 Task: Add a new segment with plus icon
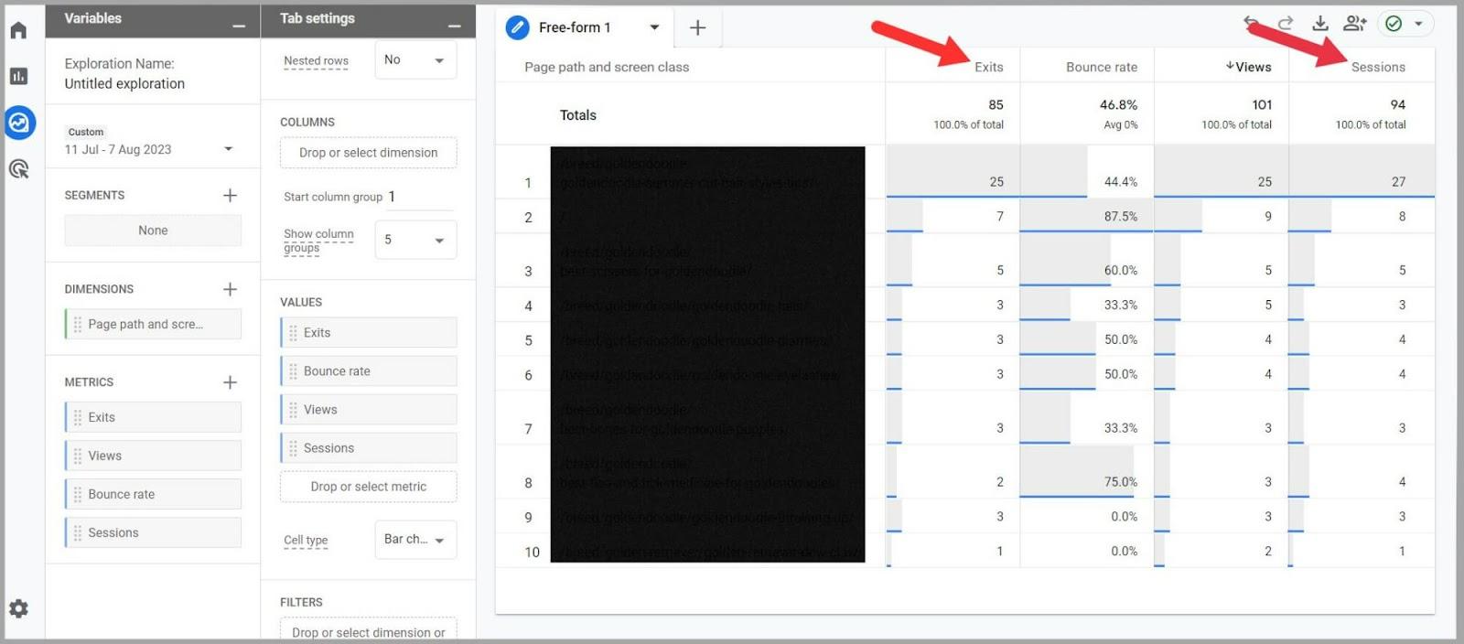pyautogui.click(x=230, y=196)
